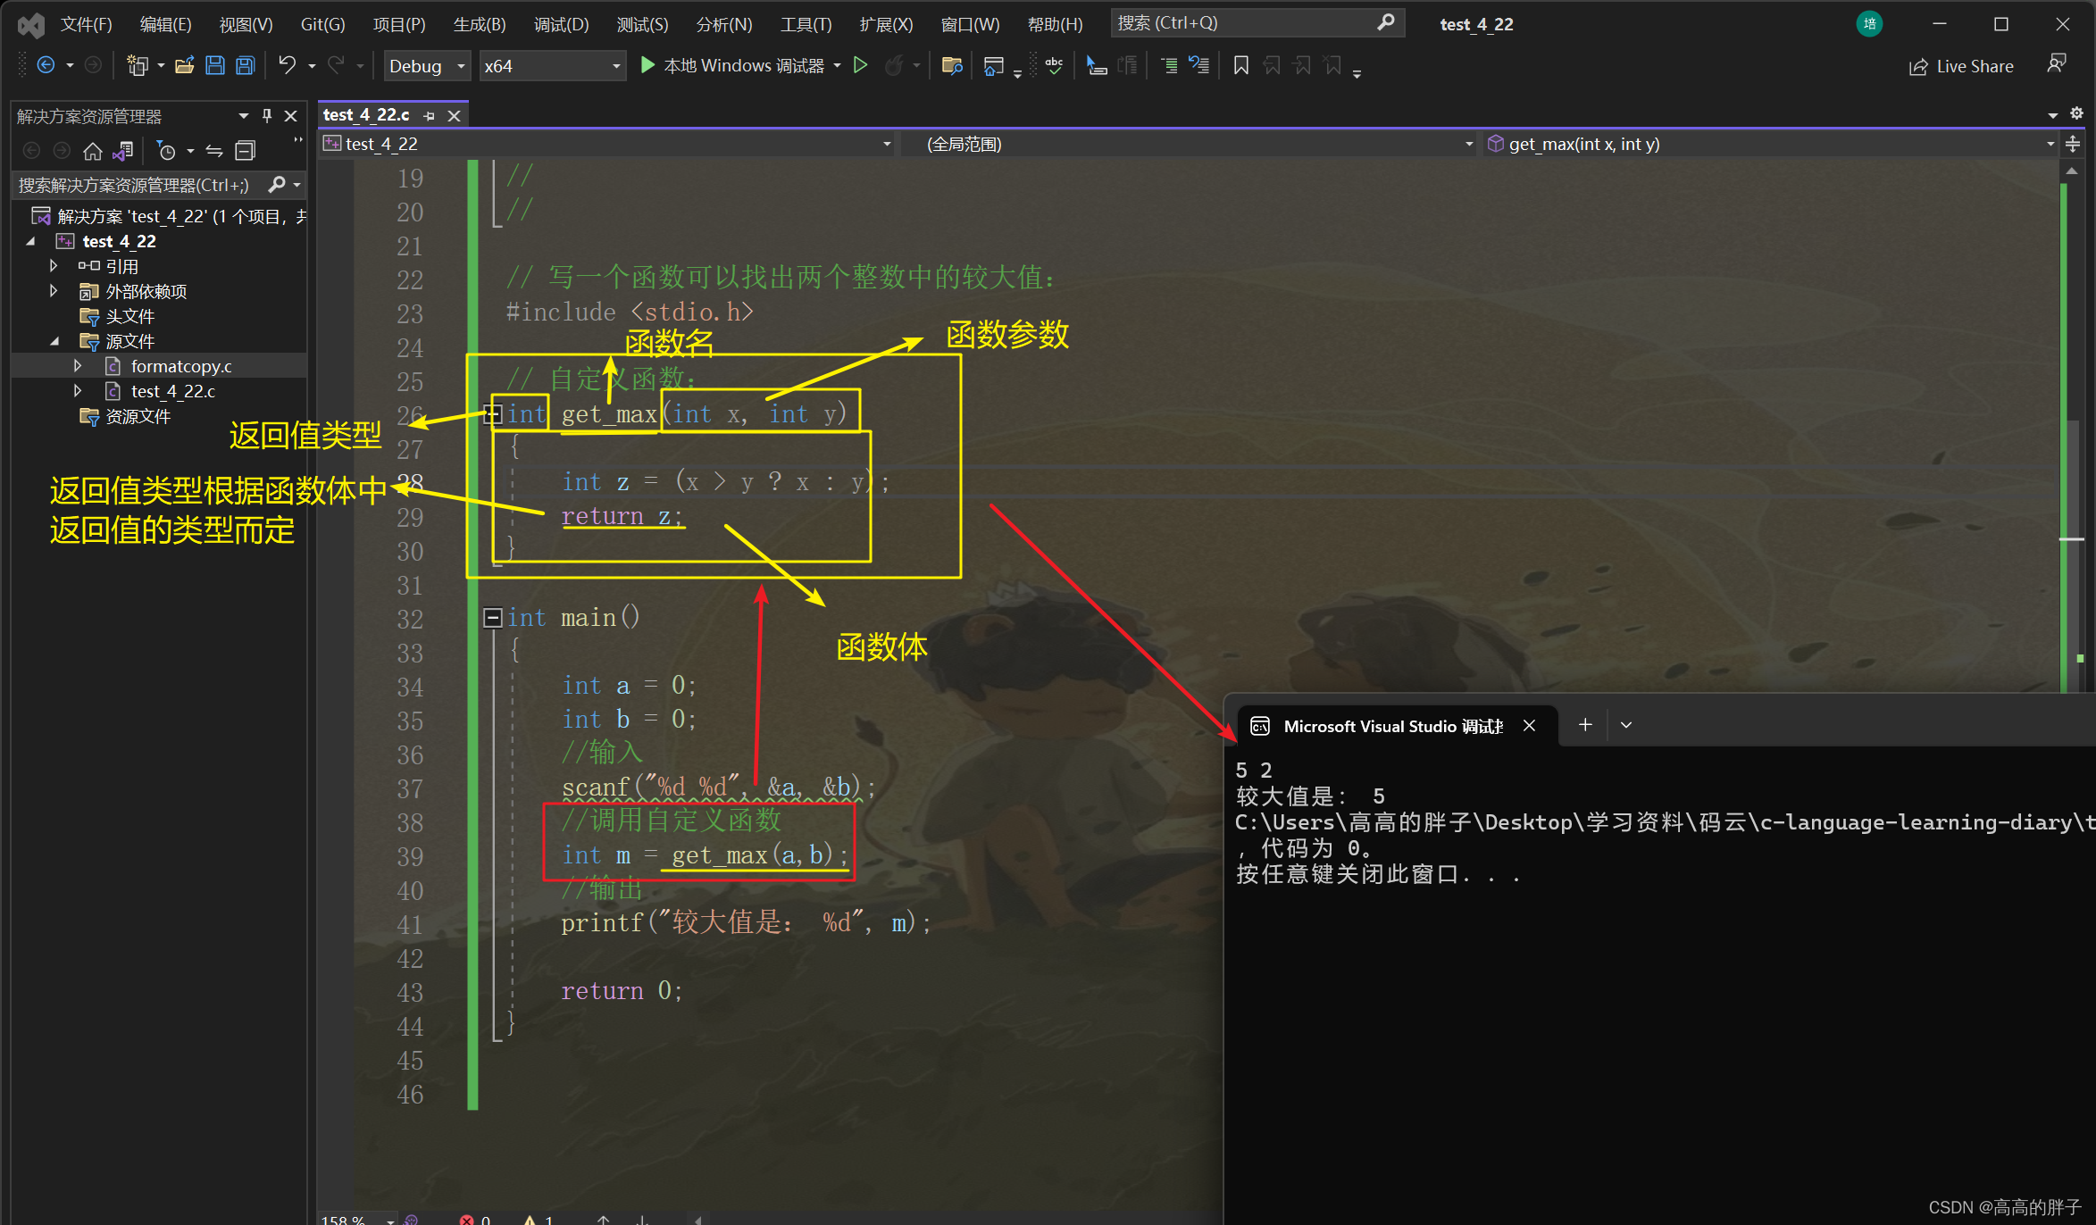Click the Undo arrow icon
The width and height of the screenshot is (2096, 1225).
(287, 65)
